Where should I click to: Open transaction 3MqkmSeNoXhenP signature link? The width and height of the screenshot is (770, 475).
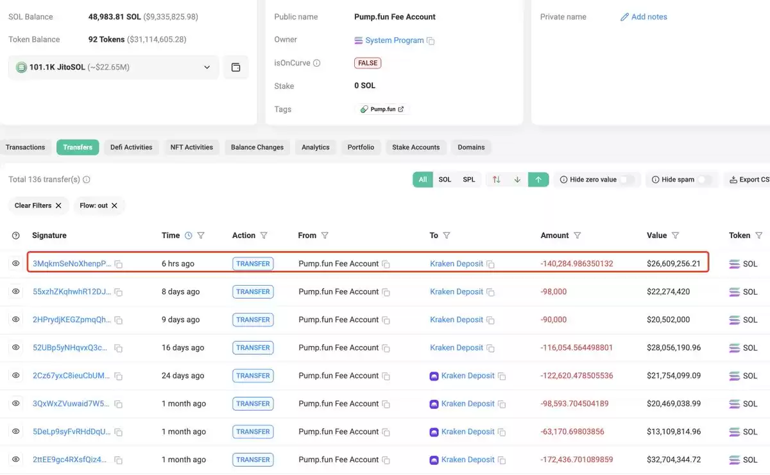point(72,264)
